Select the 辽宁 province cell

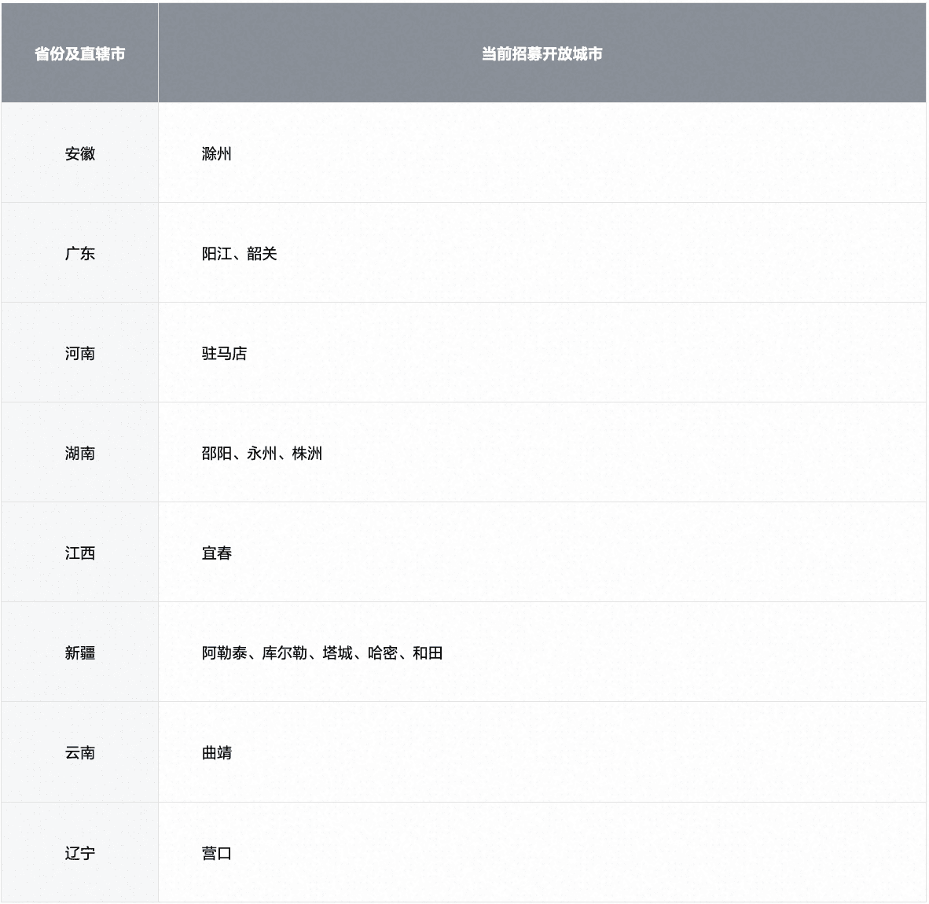click(80, 853)
